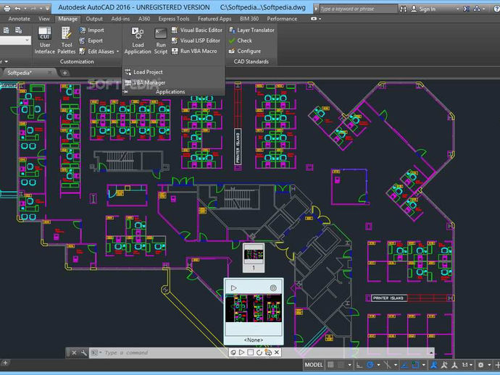Open Load Application dialog
Screen dimensions: 500x375
tap(138, 41)
